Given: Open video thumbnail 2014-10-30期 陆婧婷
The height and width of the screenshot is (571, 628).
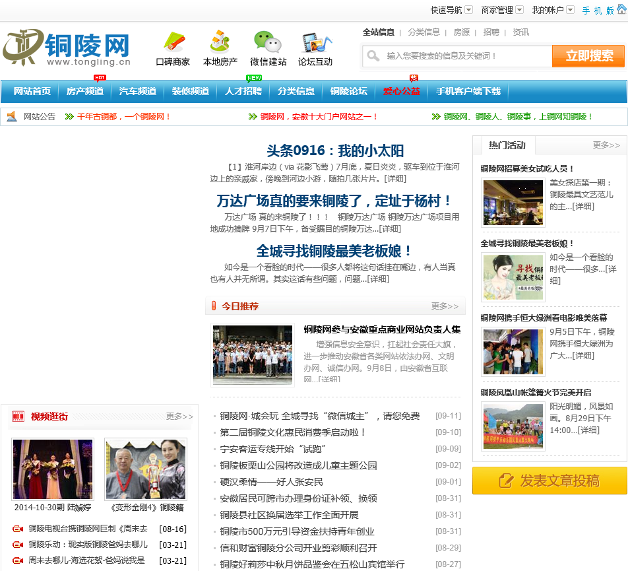Looking at the screenshot, I should pyautogui.click(x=53, y=469).
